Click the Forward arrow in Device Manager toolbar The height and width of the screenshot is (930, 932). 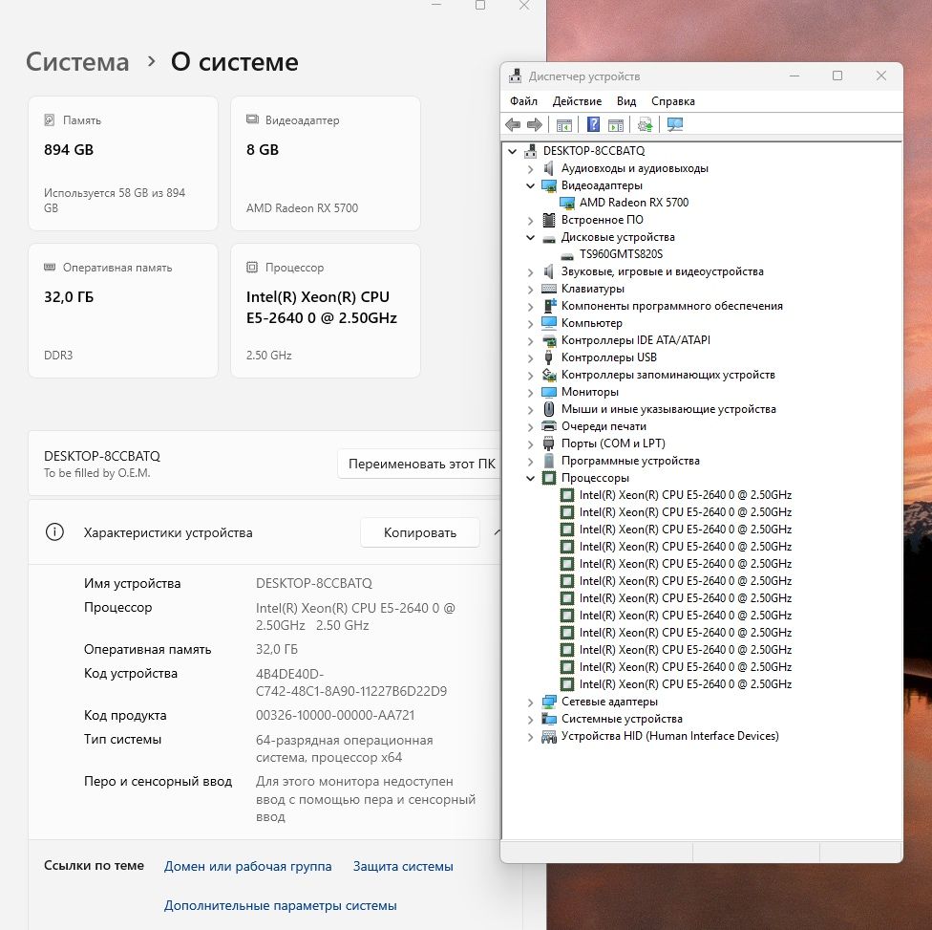click(535, 124)
